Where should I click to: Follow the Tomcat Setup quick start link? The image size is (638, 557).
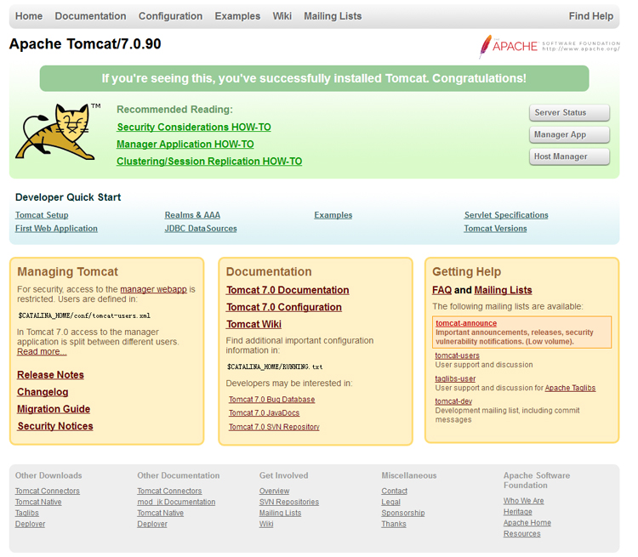[x=42, y=215]
